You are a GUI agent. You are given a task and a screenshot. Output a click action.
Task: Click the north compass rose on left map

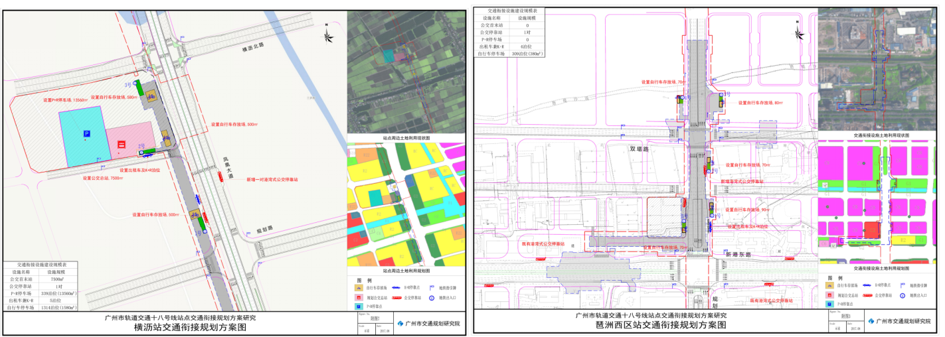(x=326, y=31)
